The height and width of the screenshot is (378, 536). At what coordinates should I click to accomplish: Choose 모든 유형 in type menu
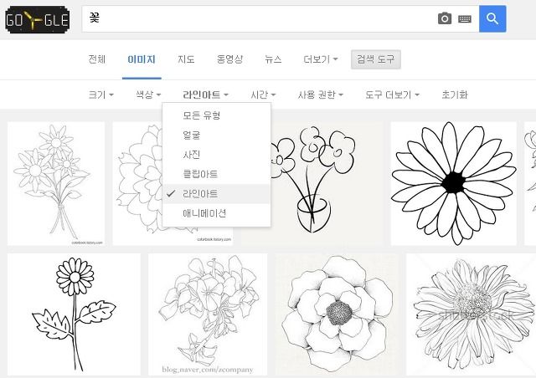(216, 115)
